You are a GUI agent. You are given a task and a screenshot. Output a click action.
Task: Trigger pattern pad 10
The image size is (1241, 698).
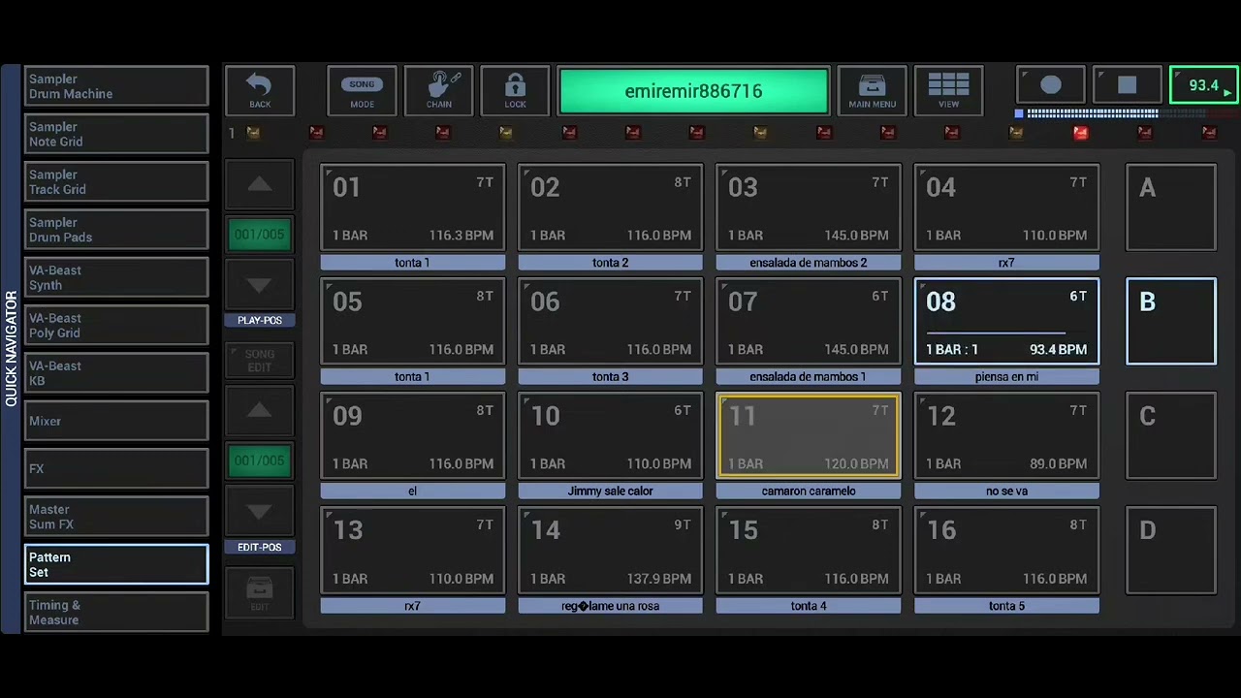point(611,436)
